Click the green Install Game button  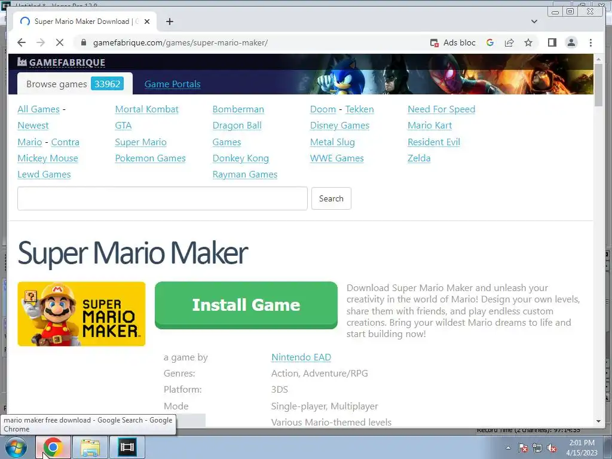click(246, 305)
